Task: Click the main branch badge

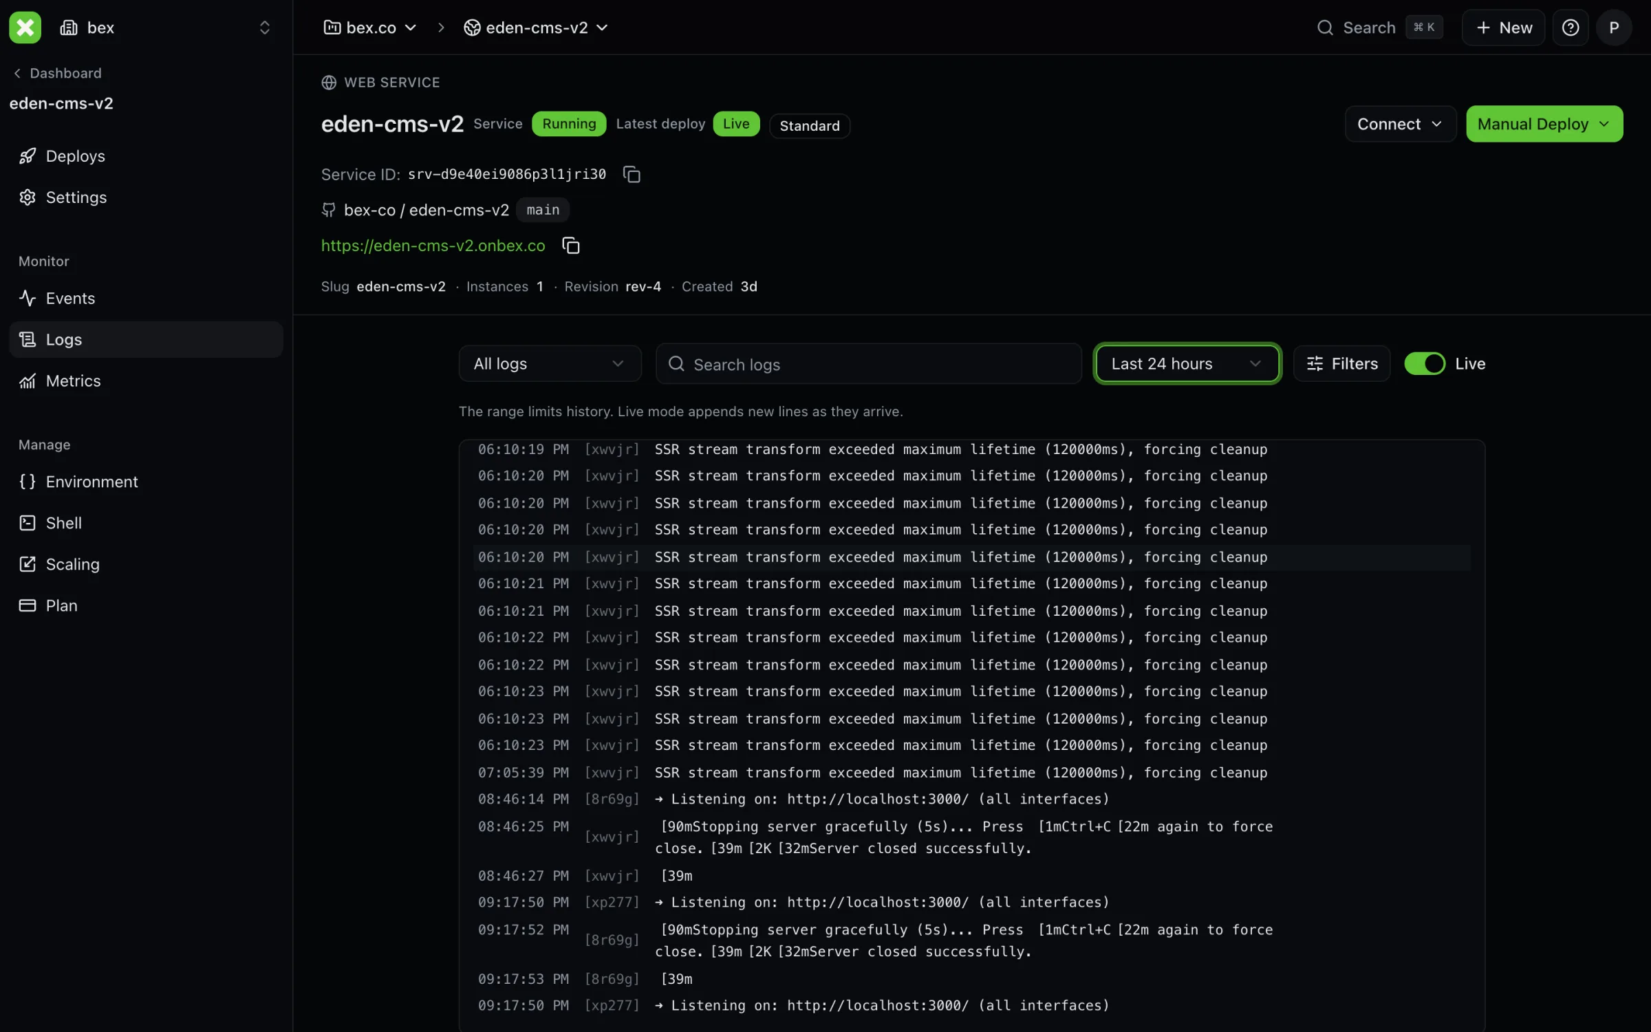Action: tap(543, 210)
